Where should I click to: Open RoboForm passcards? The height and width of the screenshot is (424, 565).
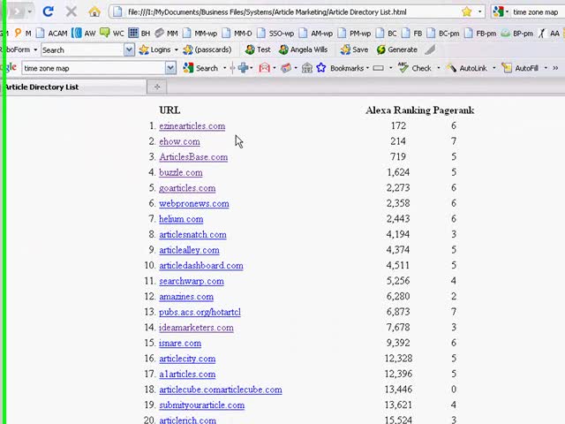207,49
